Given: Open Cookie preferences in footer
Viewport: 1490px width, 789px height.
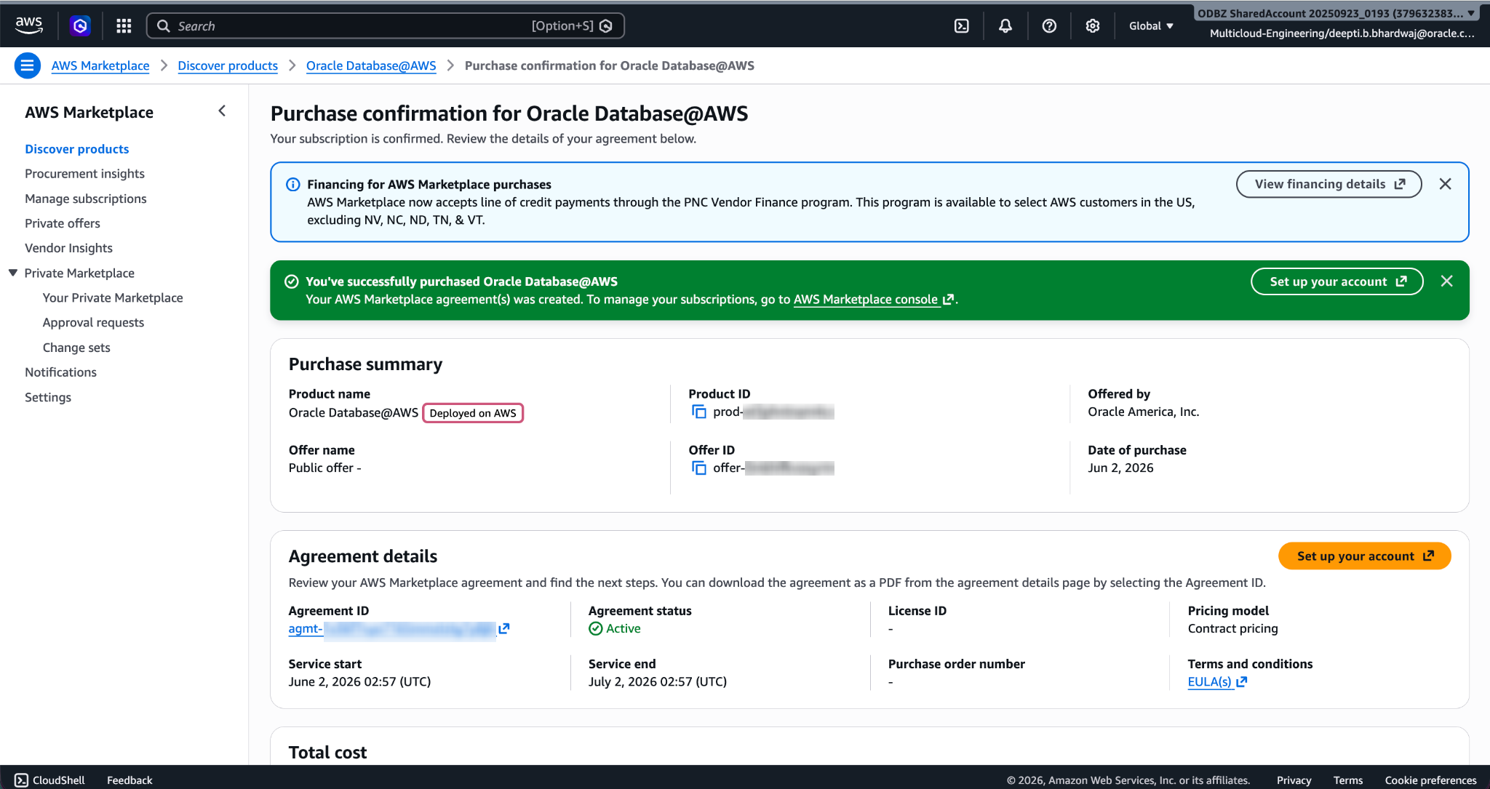Looking at the screenshot, I should [1430, 780].
